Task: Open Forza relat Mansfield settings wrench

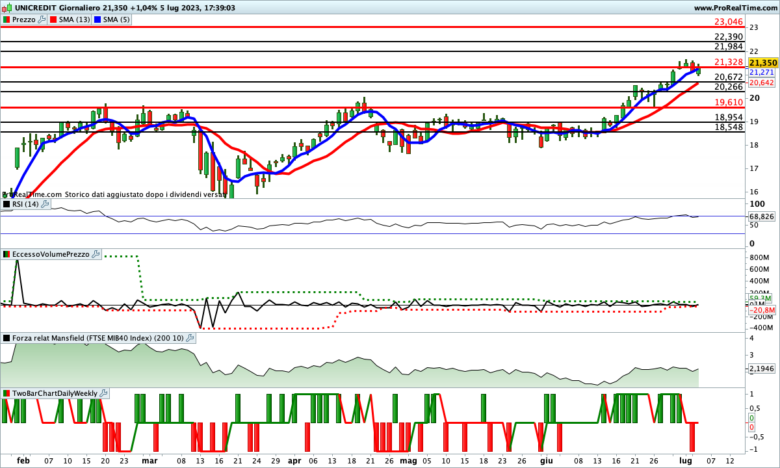Action: [x=190, y=338]
